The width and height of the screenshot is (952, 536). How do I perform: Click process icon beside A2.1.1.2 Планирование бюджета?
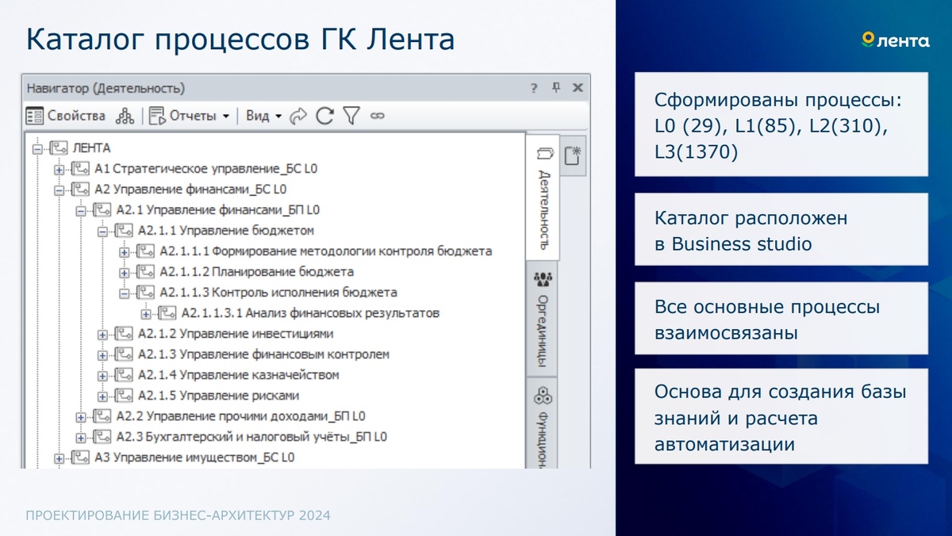[x=146, y=272]
